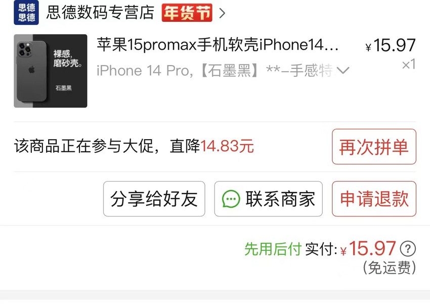Expand the iPhone 14 Pro variant details
The width and height of the screenshot is (430, 305).
click(x=343, y=71)
